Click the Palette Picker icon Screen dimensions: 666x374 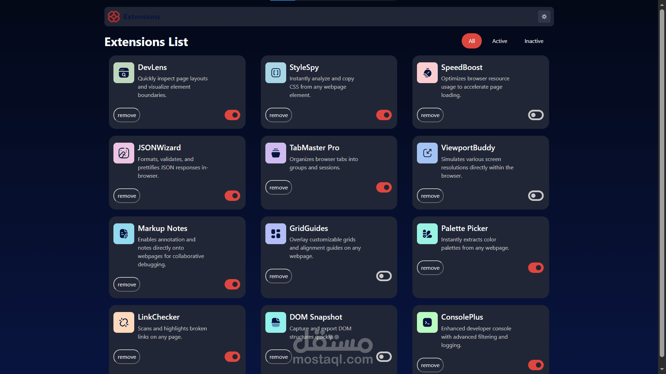[427, 234]
